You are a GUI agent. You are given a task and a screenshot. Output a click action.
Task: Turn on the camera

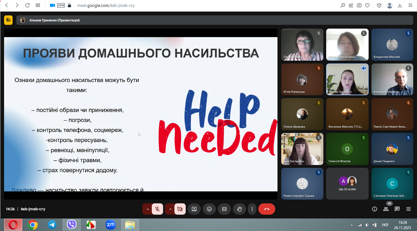[180, 209]
